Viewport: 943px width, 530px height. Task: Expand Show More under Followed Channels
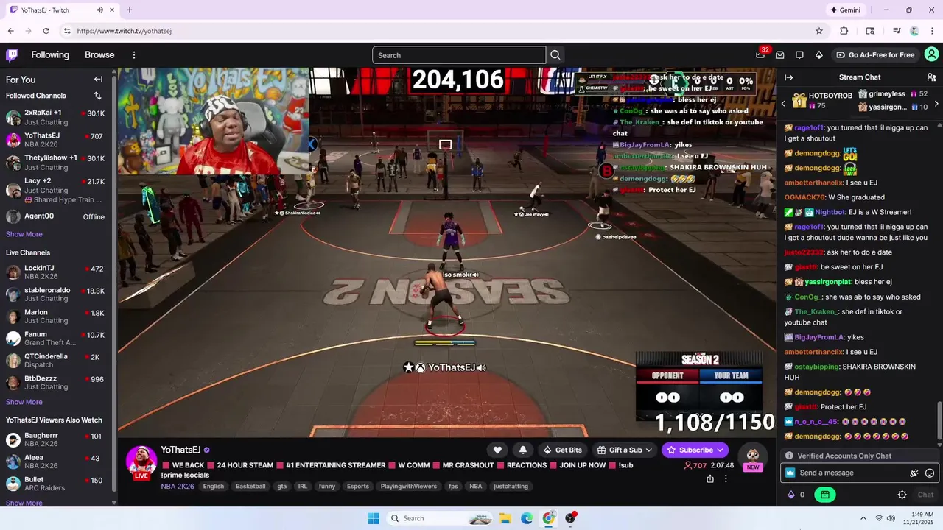pyautogui.click(x=24, y=234)
